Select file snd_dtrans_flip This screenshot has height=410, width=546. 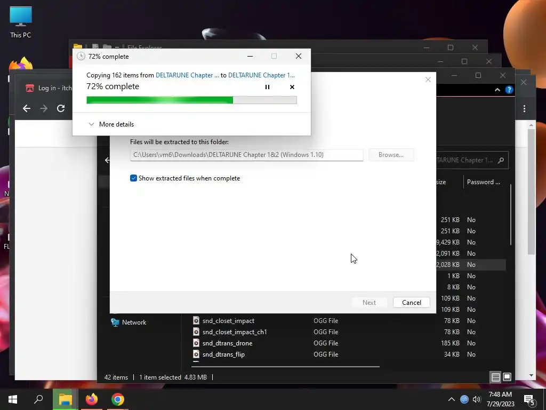223,354
